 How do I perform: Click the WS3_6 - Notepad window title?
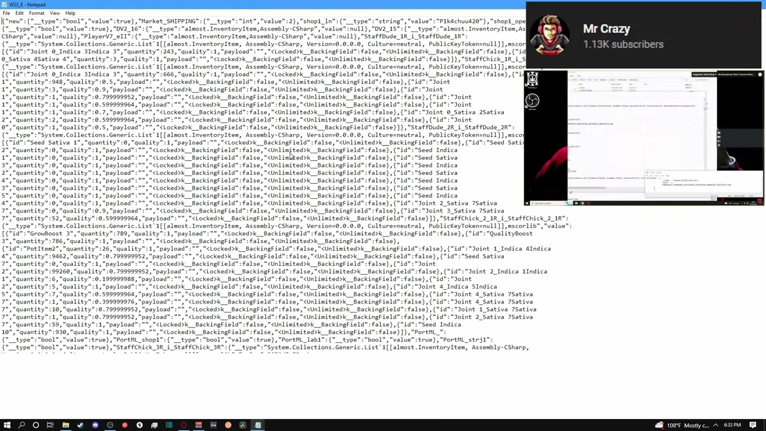tap(28, 5)
